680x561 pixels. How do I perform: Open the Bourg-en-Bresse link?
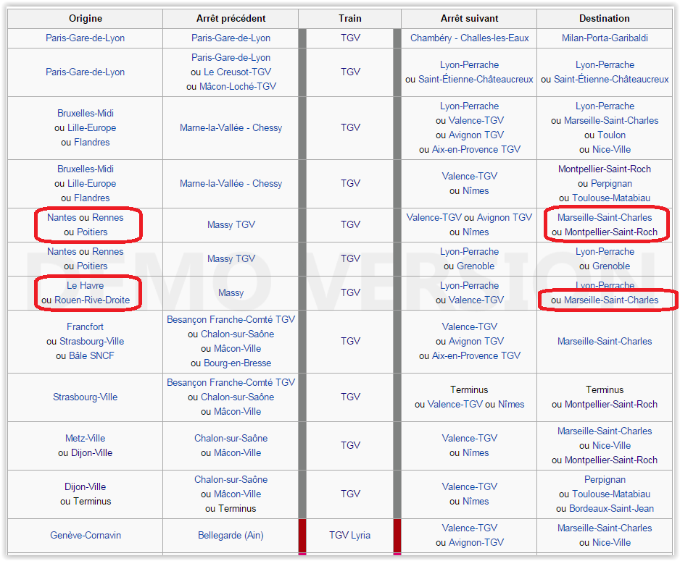click(x=237, y=363)
